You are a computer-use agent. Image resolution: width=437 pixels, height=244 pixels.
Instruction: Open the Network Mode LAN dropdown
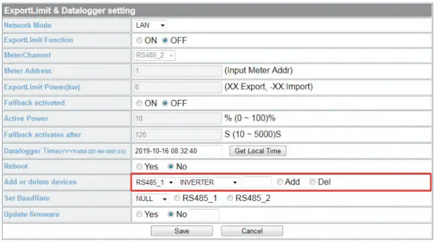pyautogui.click(x=150, y=25)
